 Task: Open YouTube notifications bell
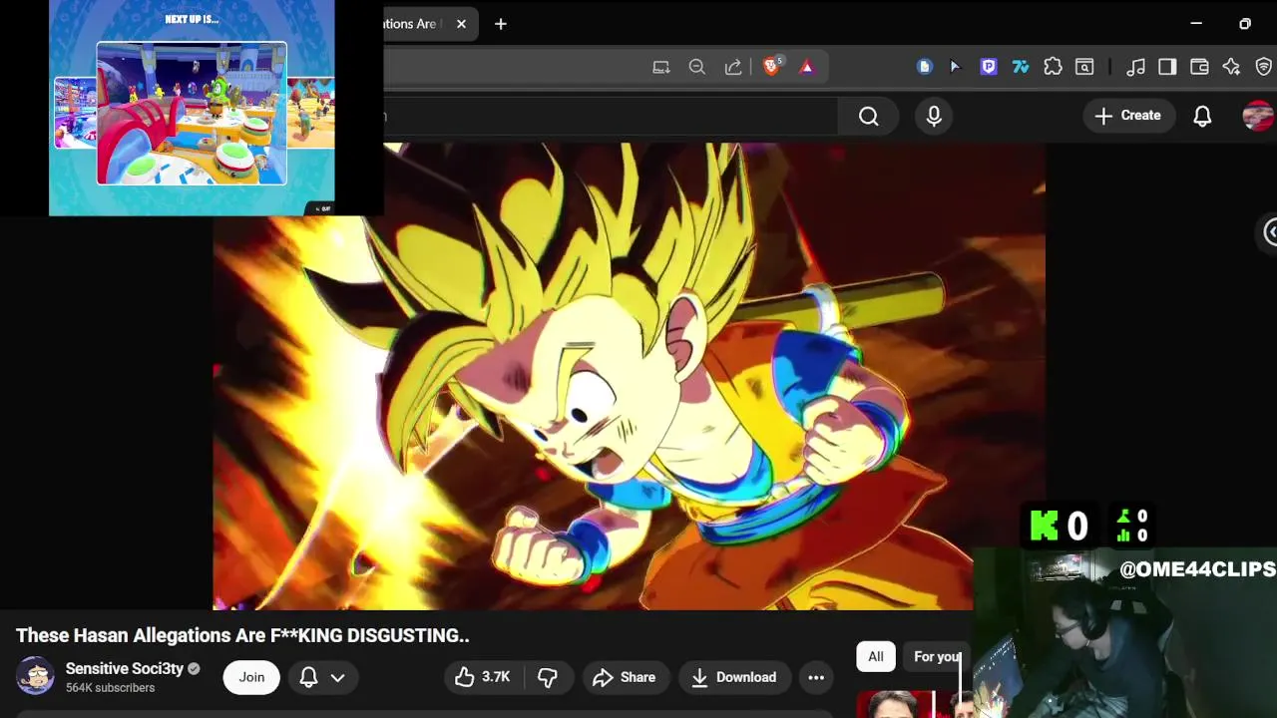pyautogui.click(x=1202, y=116)
